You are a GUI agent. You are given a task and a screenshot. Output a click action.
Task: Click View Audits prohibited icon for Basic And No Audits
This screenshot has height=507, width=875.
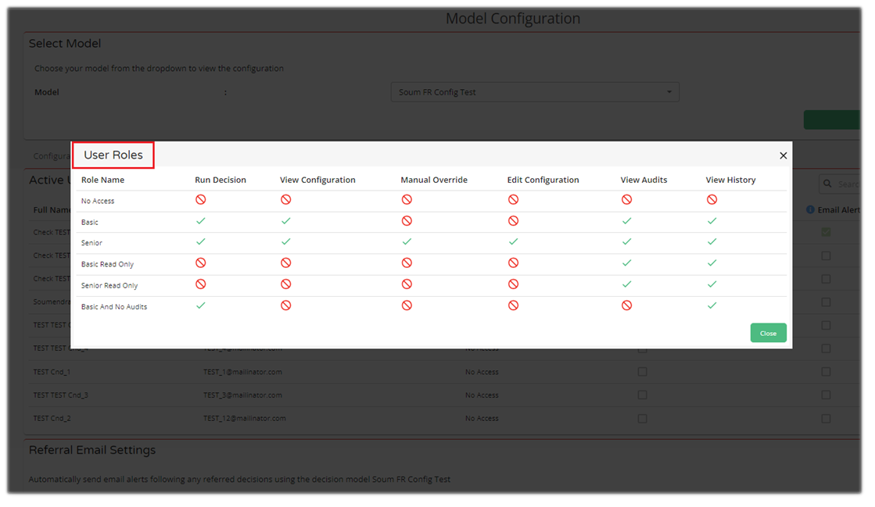coord(626,305)
